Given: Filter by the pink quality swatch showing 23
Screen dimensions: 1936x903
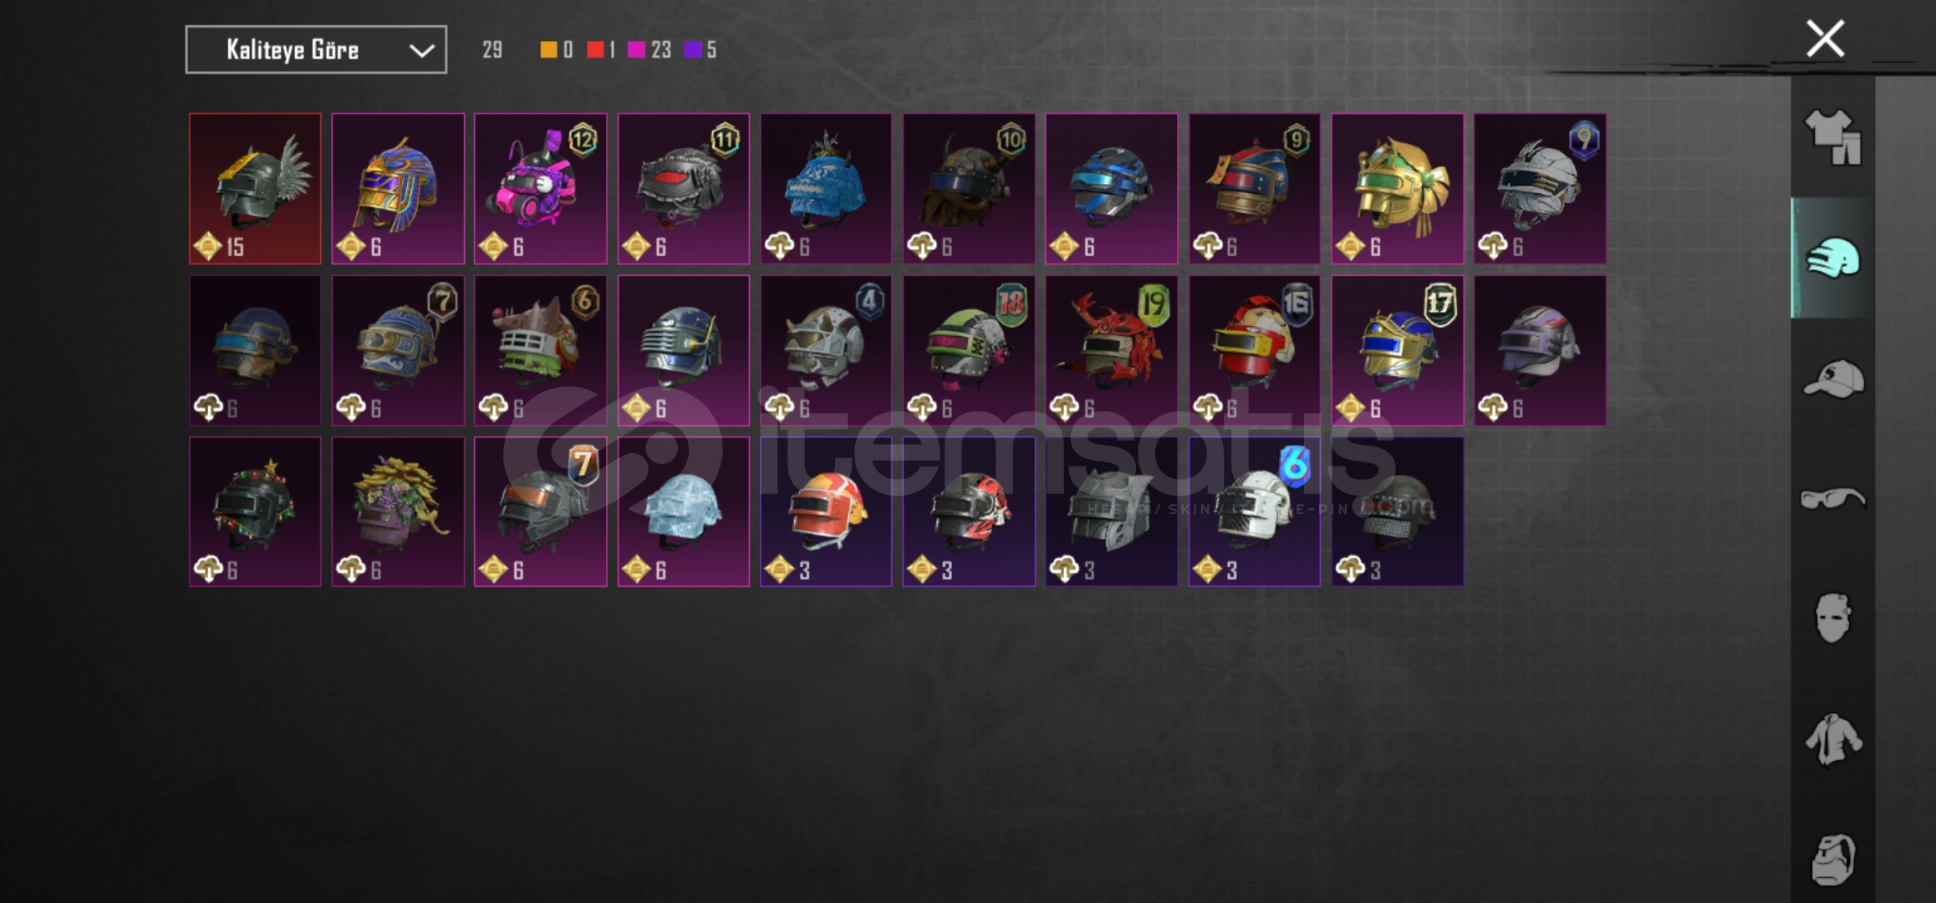Looking at the screenshot, I should pos(636,50).
